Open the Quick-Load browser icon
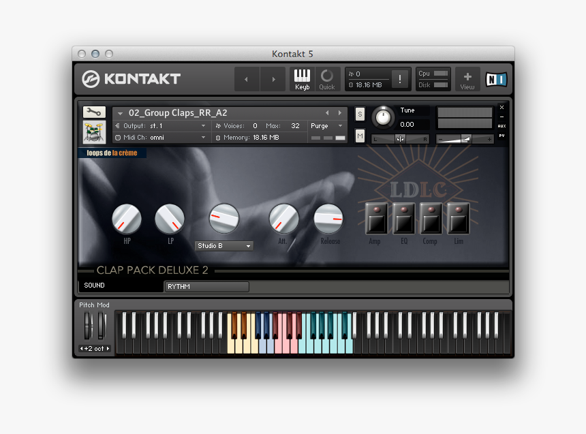Screen dimensions: 586x434 (x=327, y=78)
